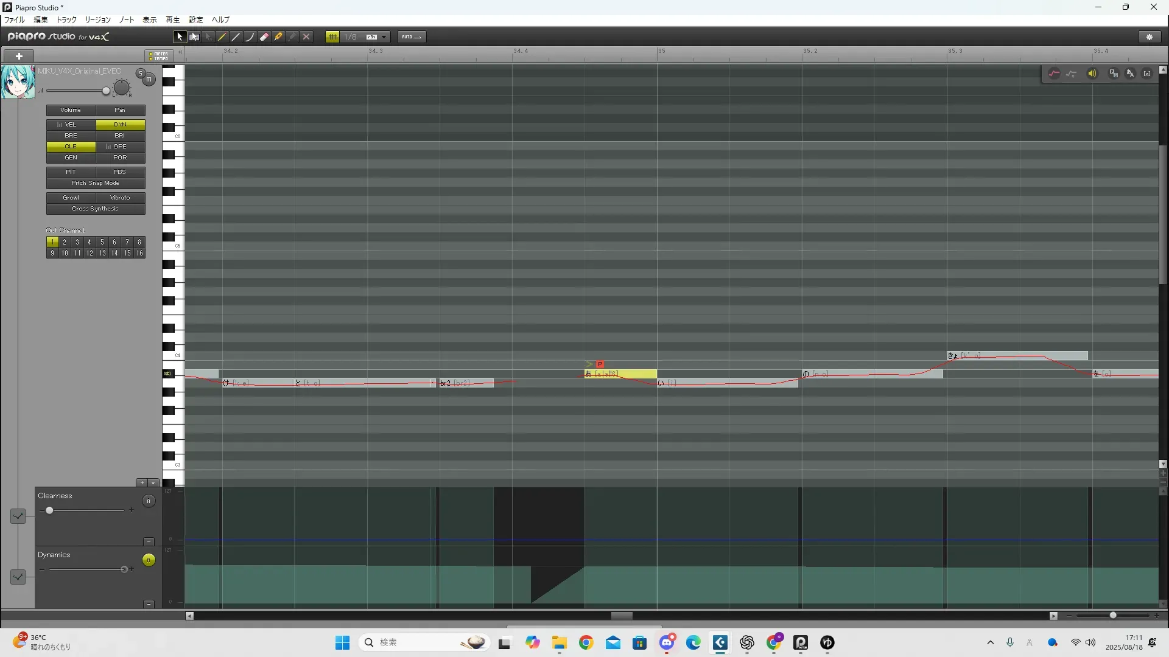The width and height of the screenshot is (1169, 657).
Task: Select the pencil draw tool
Action: point(222,37)
